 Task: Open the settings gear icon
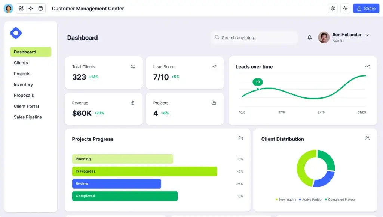333,8
